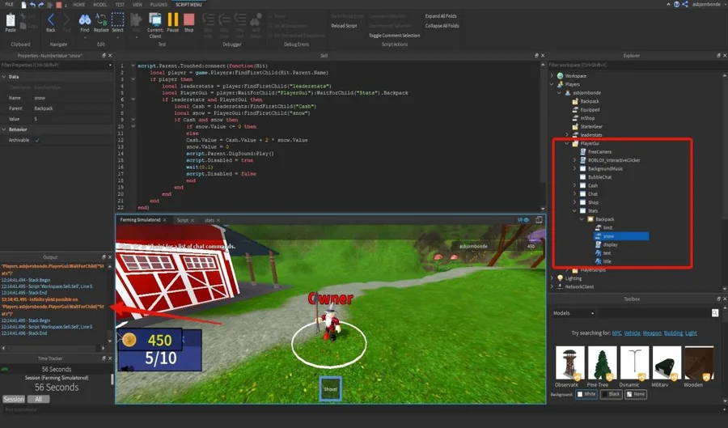Click the Toolbox search magnifier icon
This screenshot has height=428, width=728.
click(x=715, y=313)
